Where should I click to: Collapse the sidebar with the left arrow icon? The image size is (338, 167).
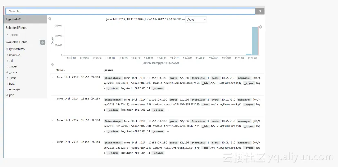pos(50,19)
